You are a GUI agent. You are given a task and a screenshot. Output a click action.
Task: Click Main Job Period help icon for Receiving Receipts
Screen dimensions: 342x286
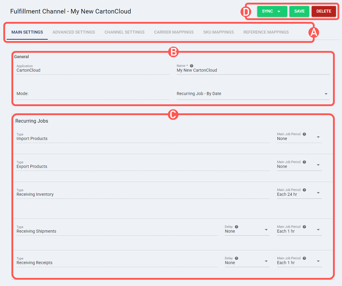tap(304, 258)
